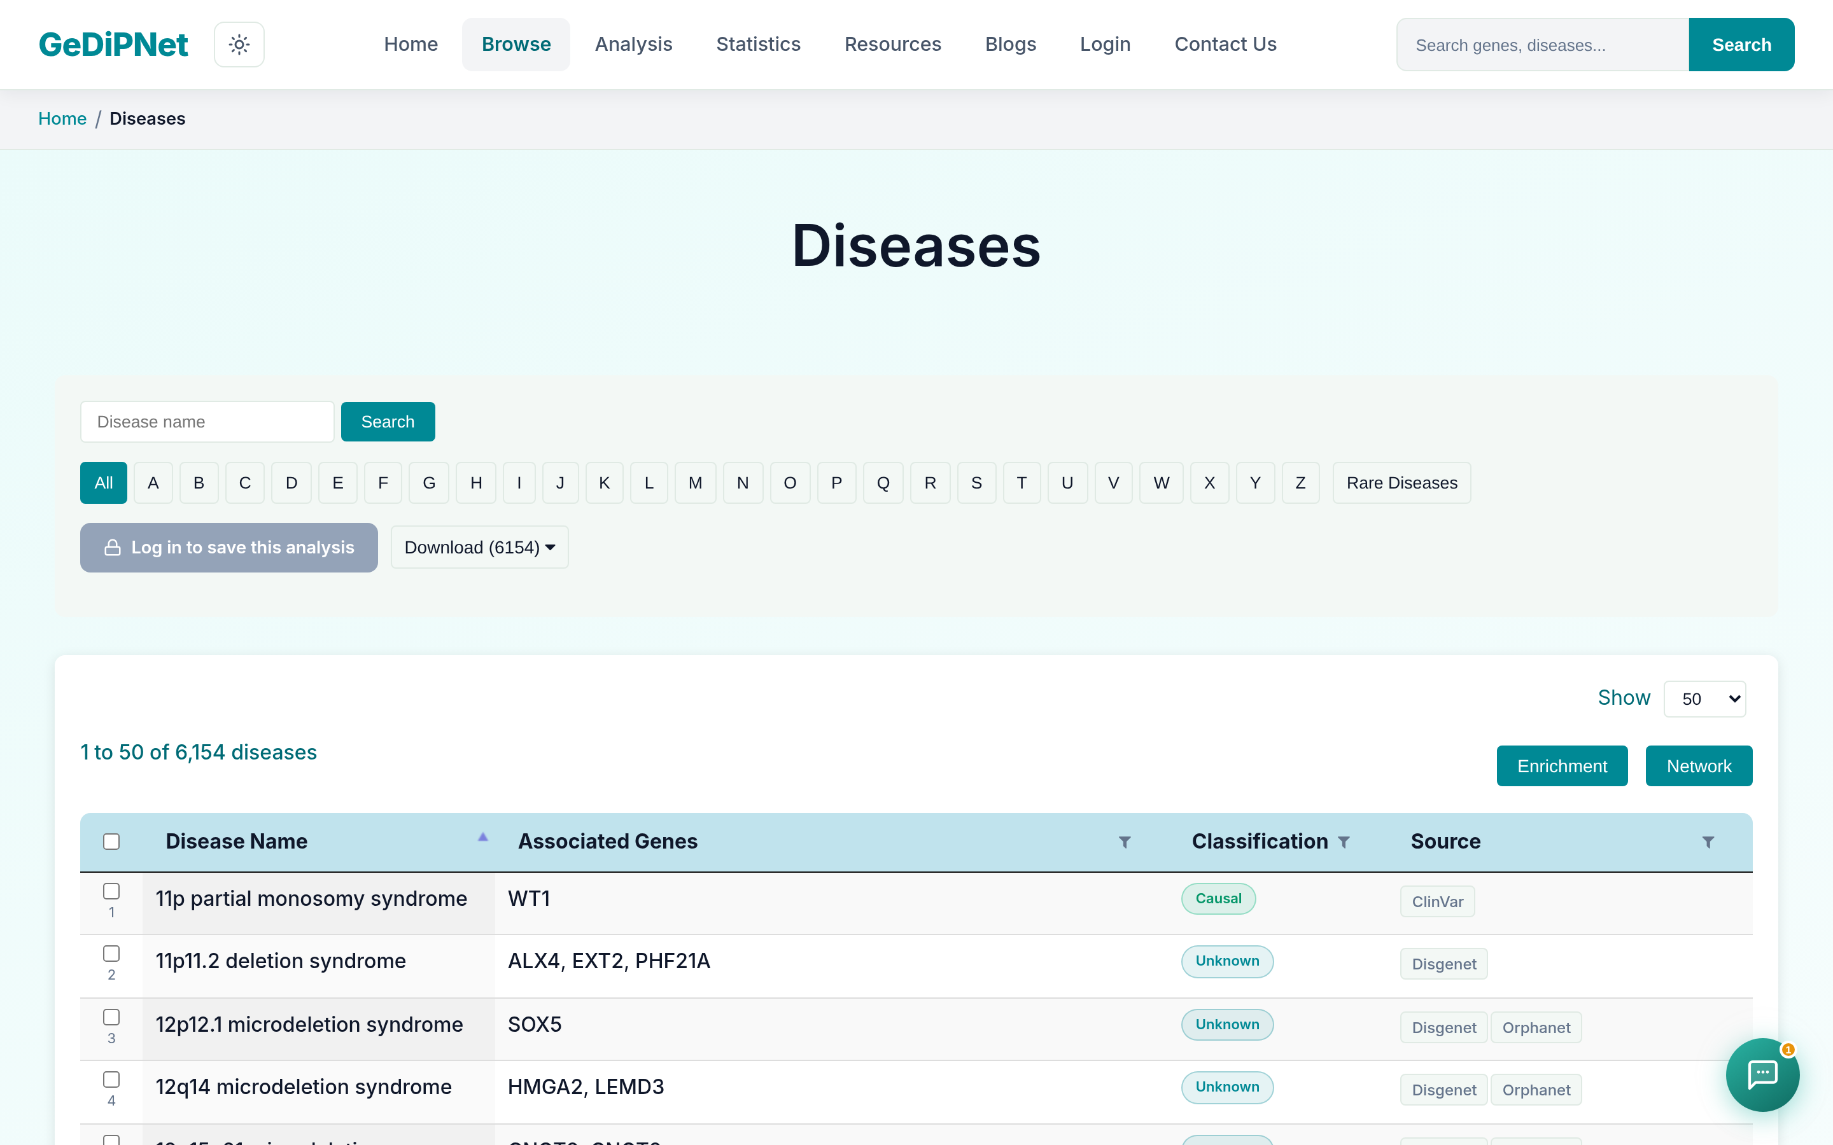Open 11p partial monosomy syndrome entry
Image resolution: width=1833 pixels, height=1145 pixels.
[311, 899]
